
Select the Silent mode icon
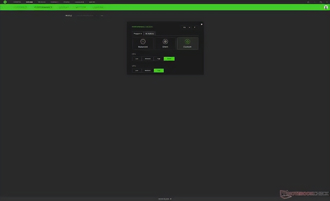click(x=165, y=42)
